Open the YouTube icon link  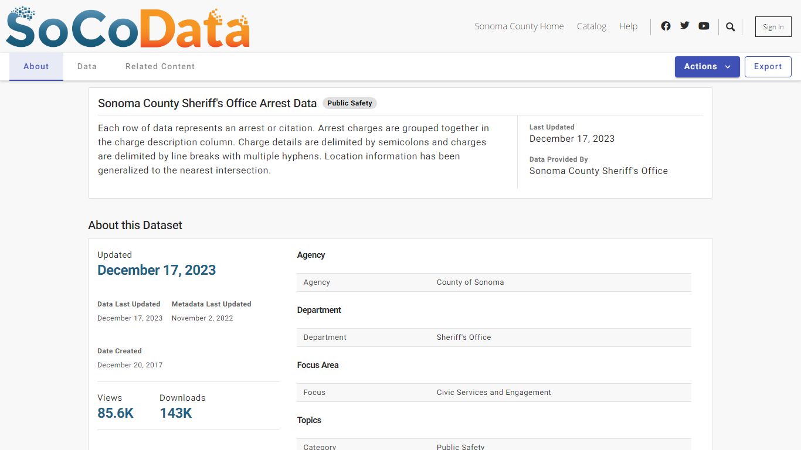click(x=704, y=26)
